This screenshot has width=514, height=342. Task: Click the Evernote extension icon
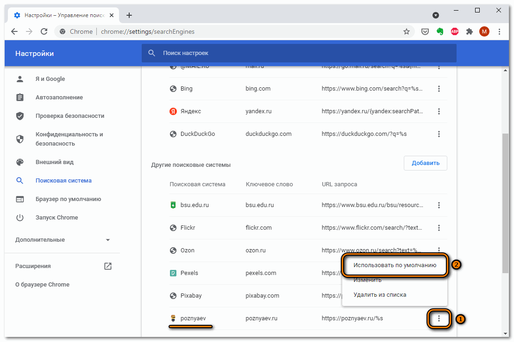point(440,31)
